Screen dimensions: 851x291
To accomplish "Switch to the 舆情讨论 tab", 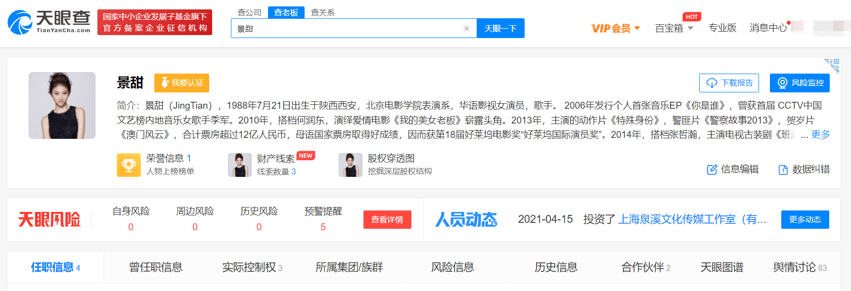I will pyautogui.click(x=800, y=267).
